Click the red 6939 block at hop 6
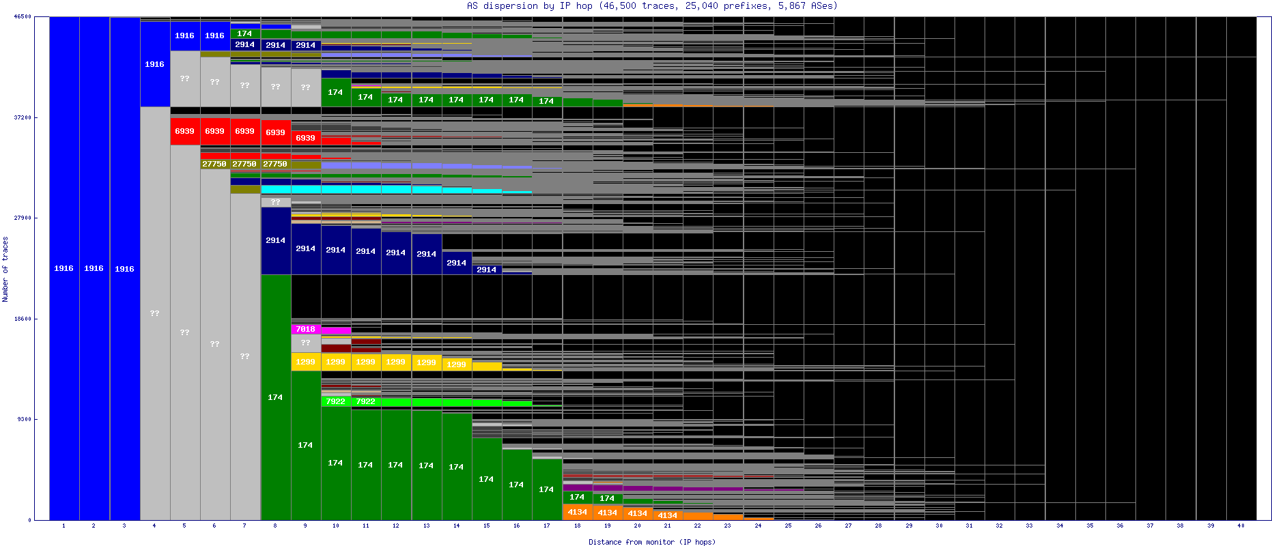The height and width of the screenshot is (546, 1272). (x=215, y=131)
